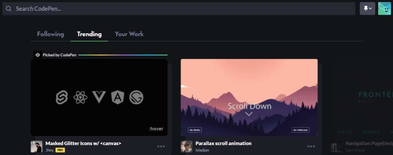
Task: Open the user profile avatar menu
Action: [384, 8]
